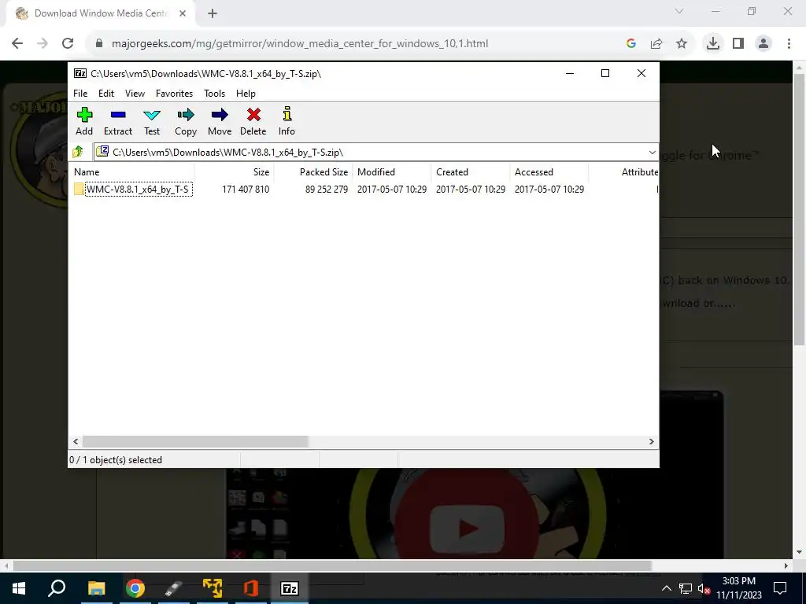The image size is (806, 604).
Task: Click the Extract toolbar icon
Action: 118,121
